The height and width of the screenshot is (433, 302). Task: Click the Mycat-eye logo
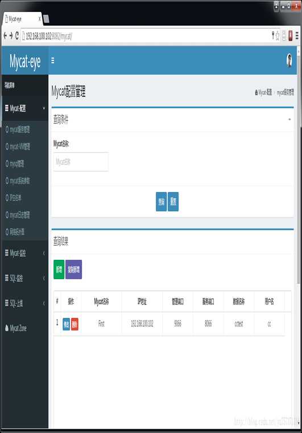(x=25, y=62)
